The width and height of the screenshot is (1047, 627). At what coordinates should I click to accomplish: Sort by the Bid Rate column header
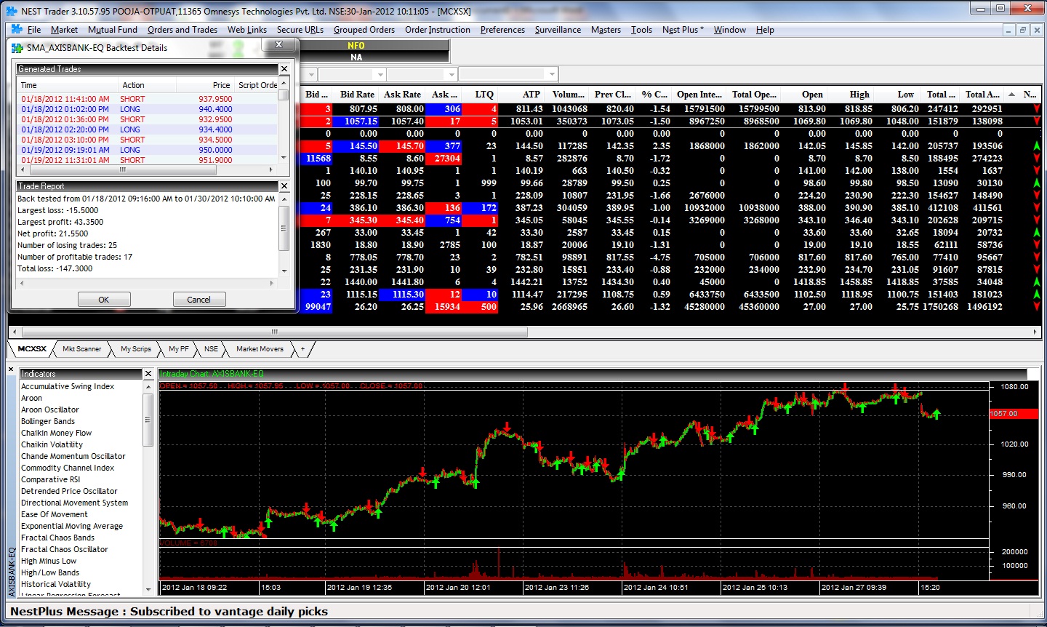click(x=357, y=95)
